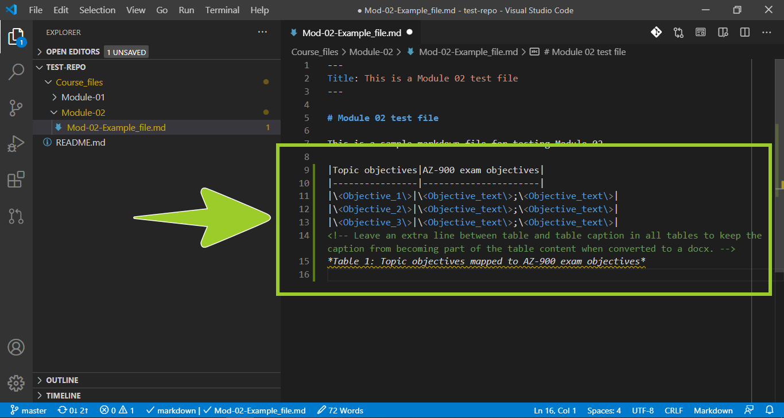The width and height of the screenshot is (784, 418).
Task: Split the editor right
Action: pos(745,33)
